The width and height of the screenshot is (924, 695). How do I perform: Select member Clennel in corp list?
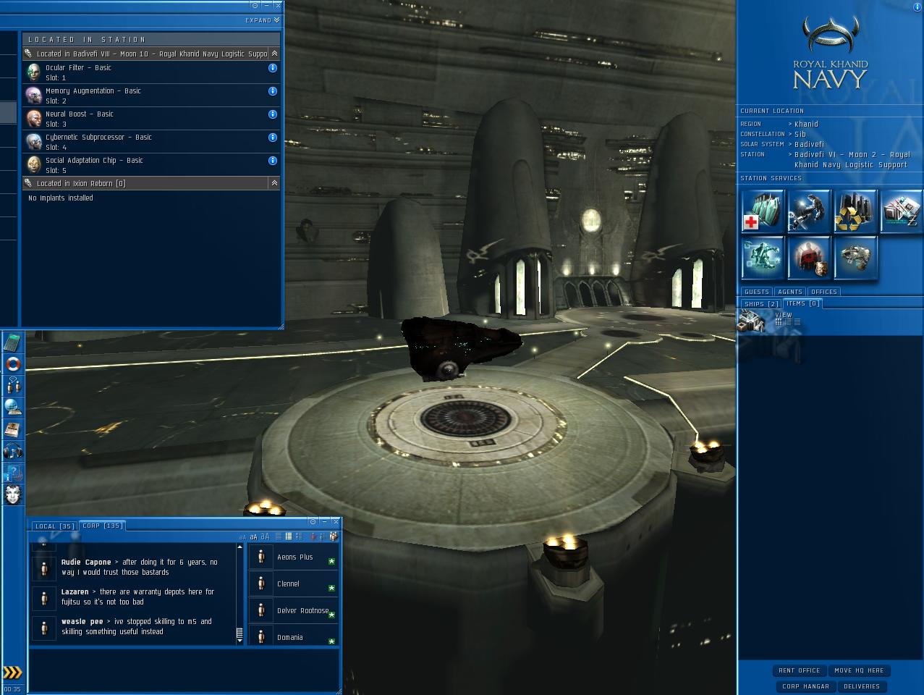[x=293, y=584]
